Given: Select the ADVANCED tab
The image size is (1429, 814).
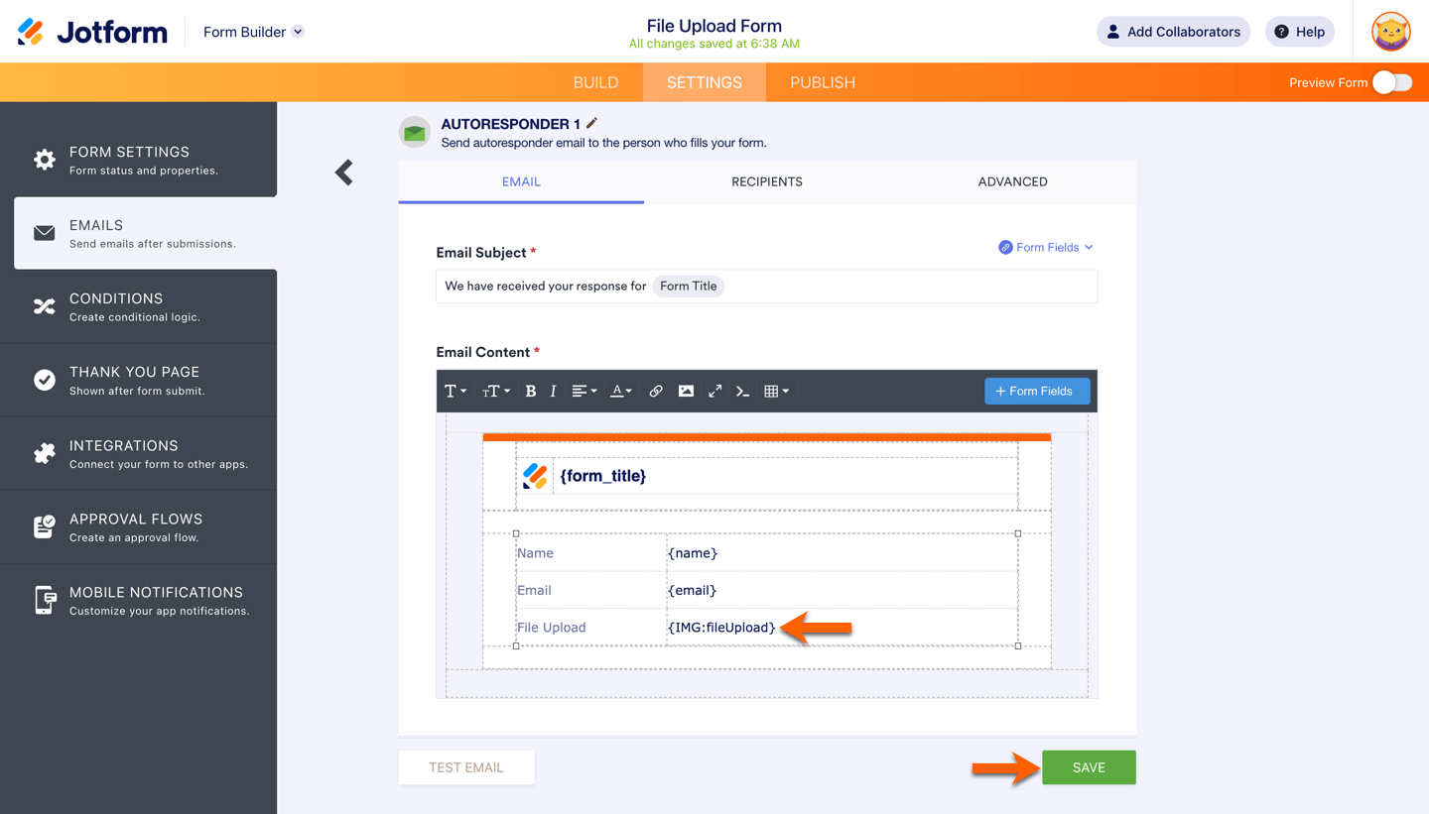Looking at the screenshot, I should 1012,182.
